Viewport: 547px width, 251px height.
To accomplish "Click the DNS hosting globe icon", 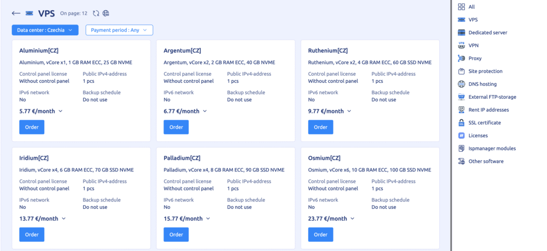I will (462, 84).
